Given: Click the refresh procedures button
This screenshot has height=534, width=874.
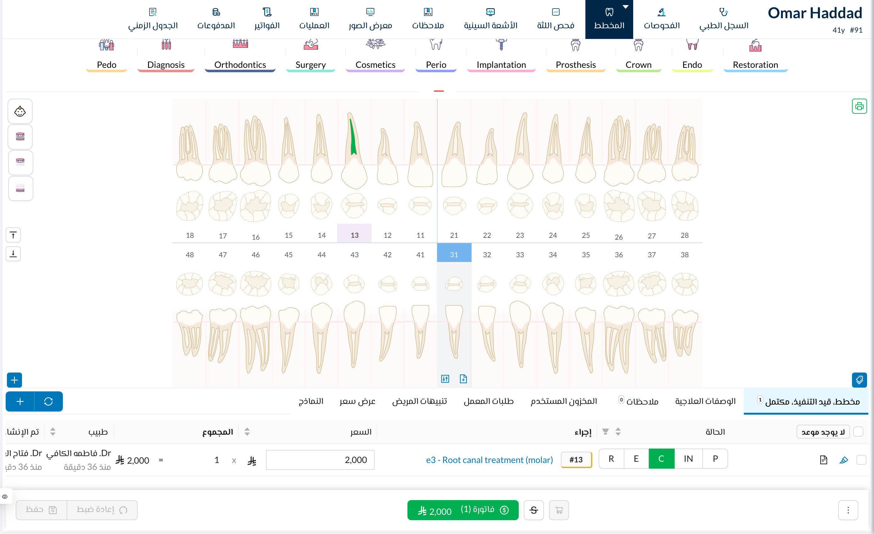Looking at the screenshot, I should tap(49, 401).
